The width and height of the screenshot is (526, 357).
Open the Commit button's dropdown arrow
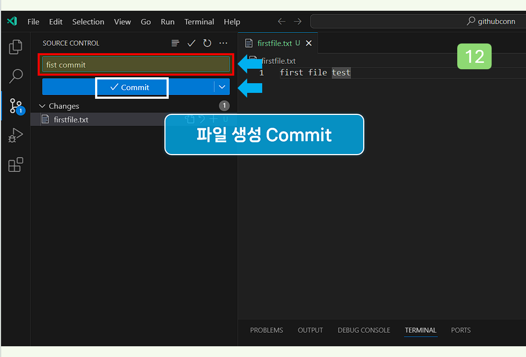(222, 86)
